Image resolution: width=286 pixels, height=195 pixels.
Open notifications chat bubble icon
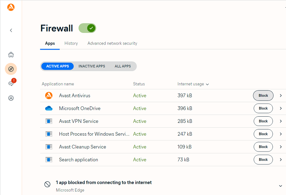click(x=11, y=84)
